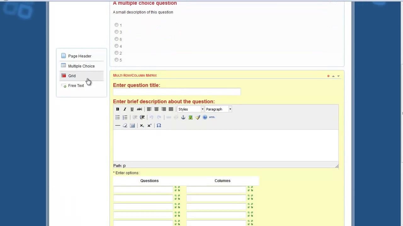This screenshot has height=226, width=403.
Task: Open the editor help icon
Action: pyautogui.click(x=205, y=117)
